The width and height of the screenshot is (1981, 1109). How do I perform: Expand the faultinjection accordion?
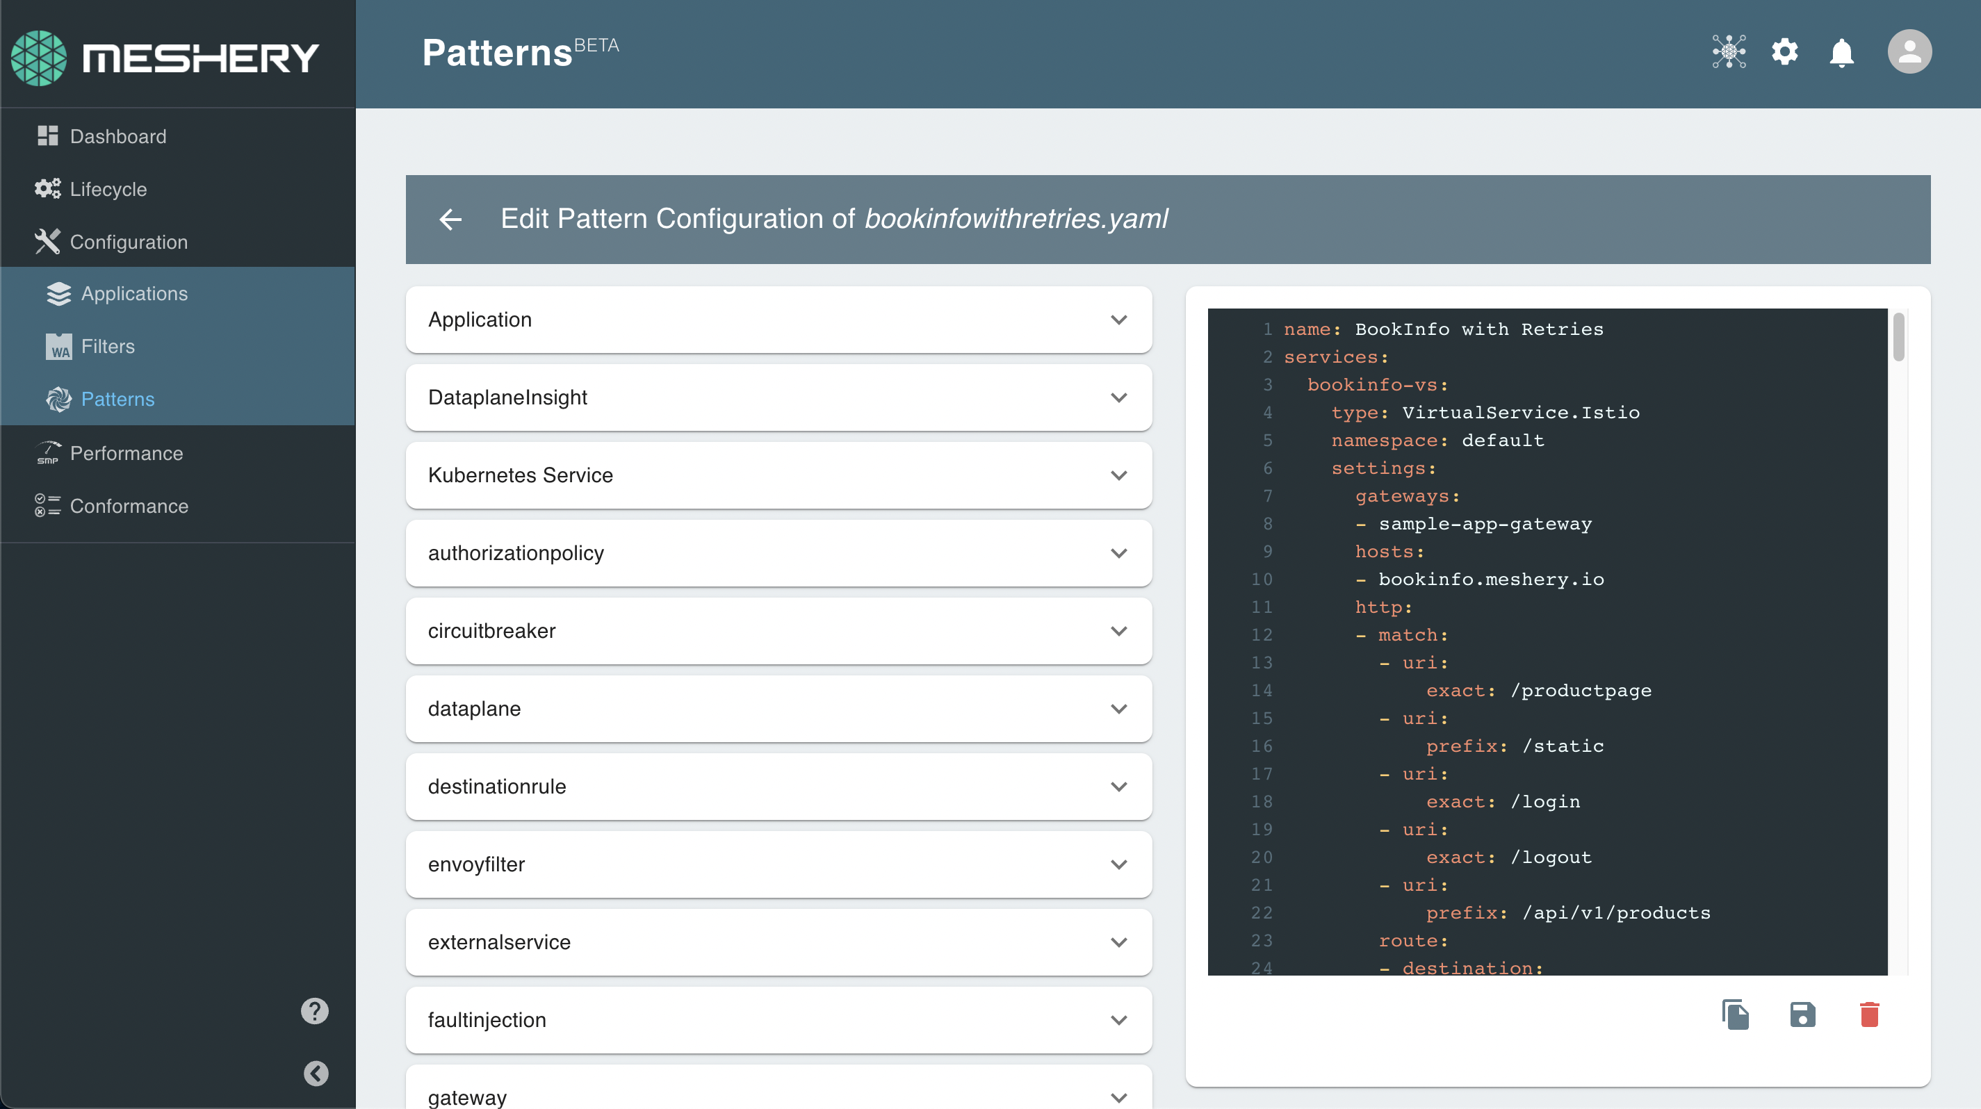click(x=778, y=1020)
